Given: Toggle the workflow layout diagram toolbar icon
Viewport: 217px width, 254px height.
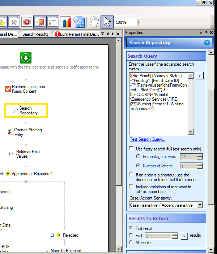Looking at the screenshot, I should pyautogui.click(x=40, y=22).
